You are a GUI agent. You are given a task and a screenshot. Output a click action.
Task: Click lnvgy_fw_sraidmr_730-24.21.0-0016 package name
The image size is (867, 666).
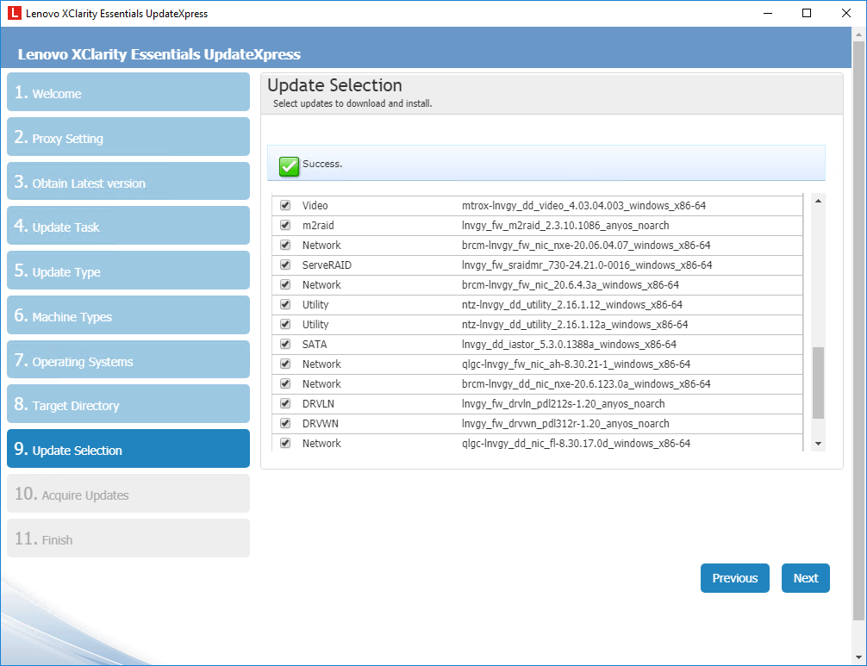[x=587, y=265]
